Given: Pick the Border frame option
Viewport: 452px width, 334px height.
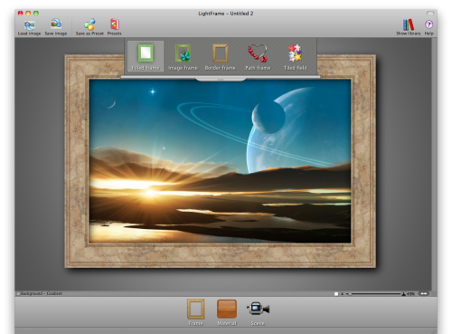Looking at the screenshot, I should [221, 56].
